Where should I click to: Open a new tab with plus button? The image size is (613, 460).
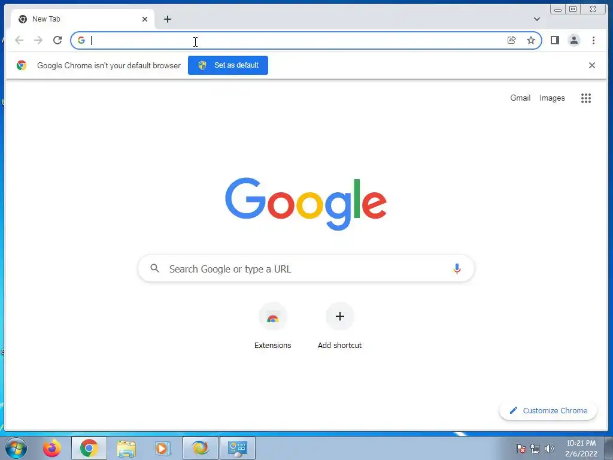click(168, 19)
